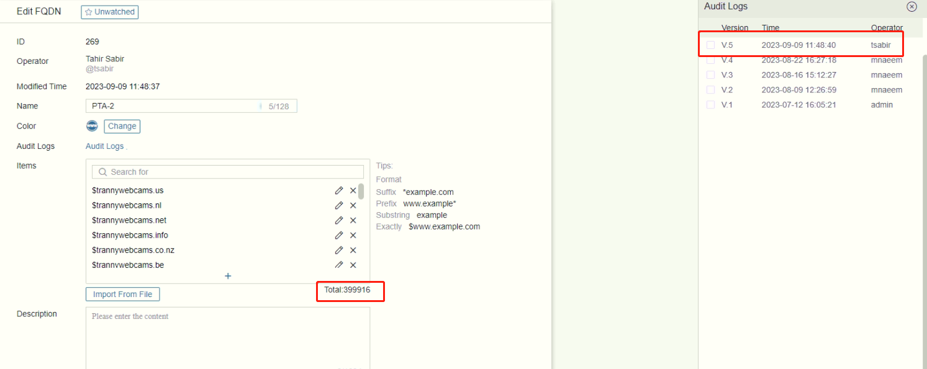
Task: Remove the list item ending in .net
Action: point(353,220)
